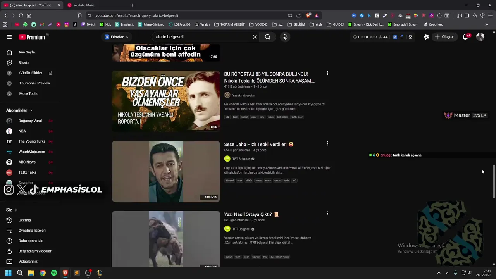Click the türk-islam tag under Tesla video
The image size is (496, 279).
[x=282, y=117]
